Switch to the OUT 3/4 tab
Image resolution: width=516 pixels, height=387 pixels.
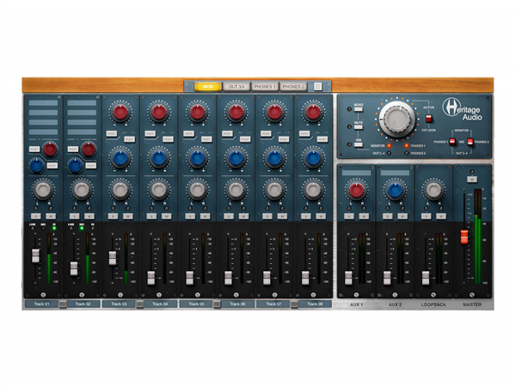point(236,86)
